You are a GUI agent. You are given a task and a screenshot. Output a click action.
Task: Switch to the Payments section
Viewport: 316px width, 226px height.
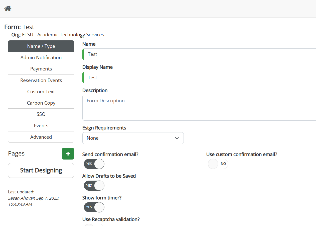point(41,69)
